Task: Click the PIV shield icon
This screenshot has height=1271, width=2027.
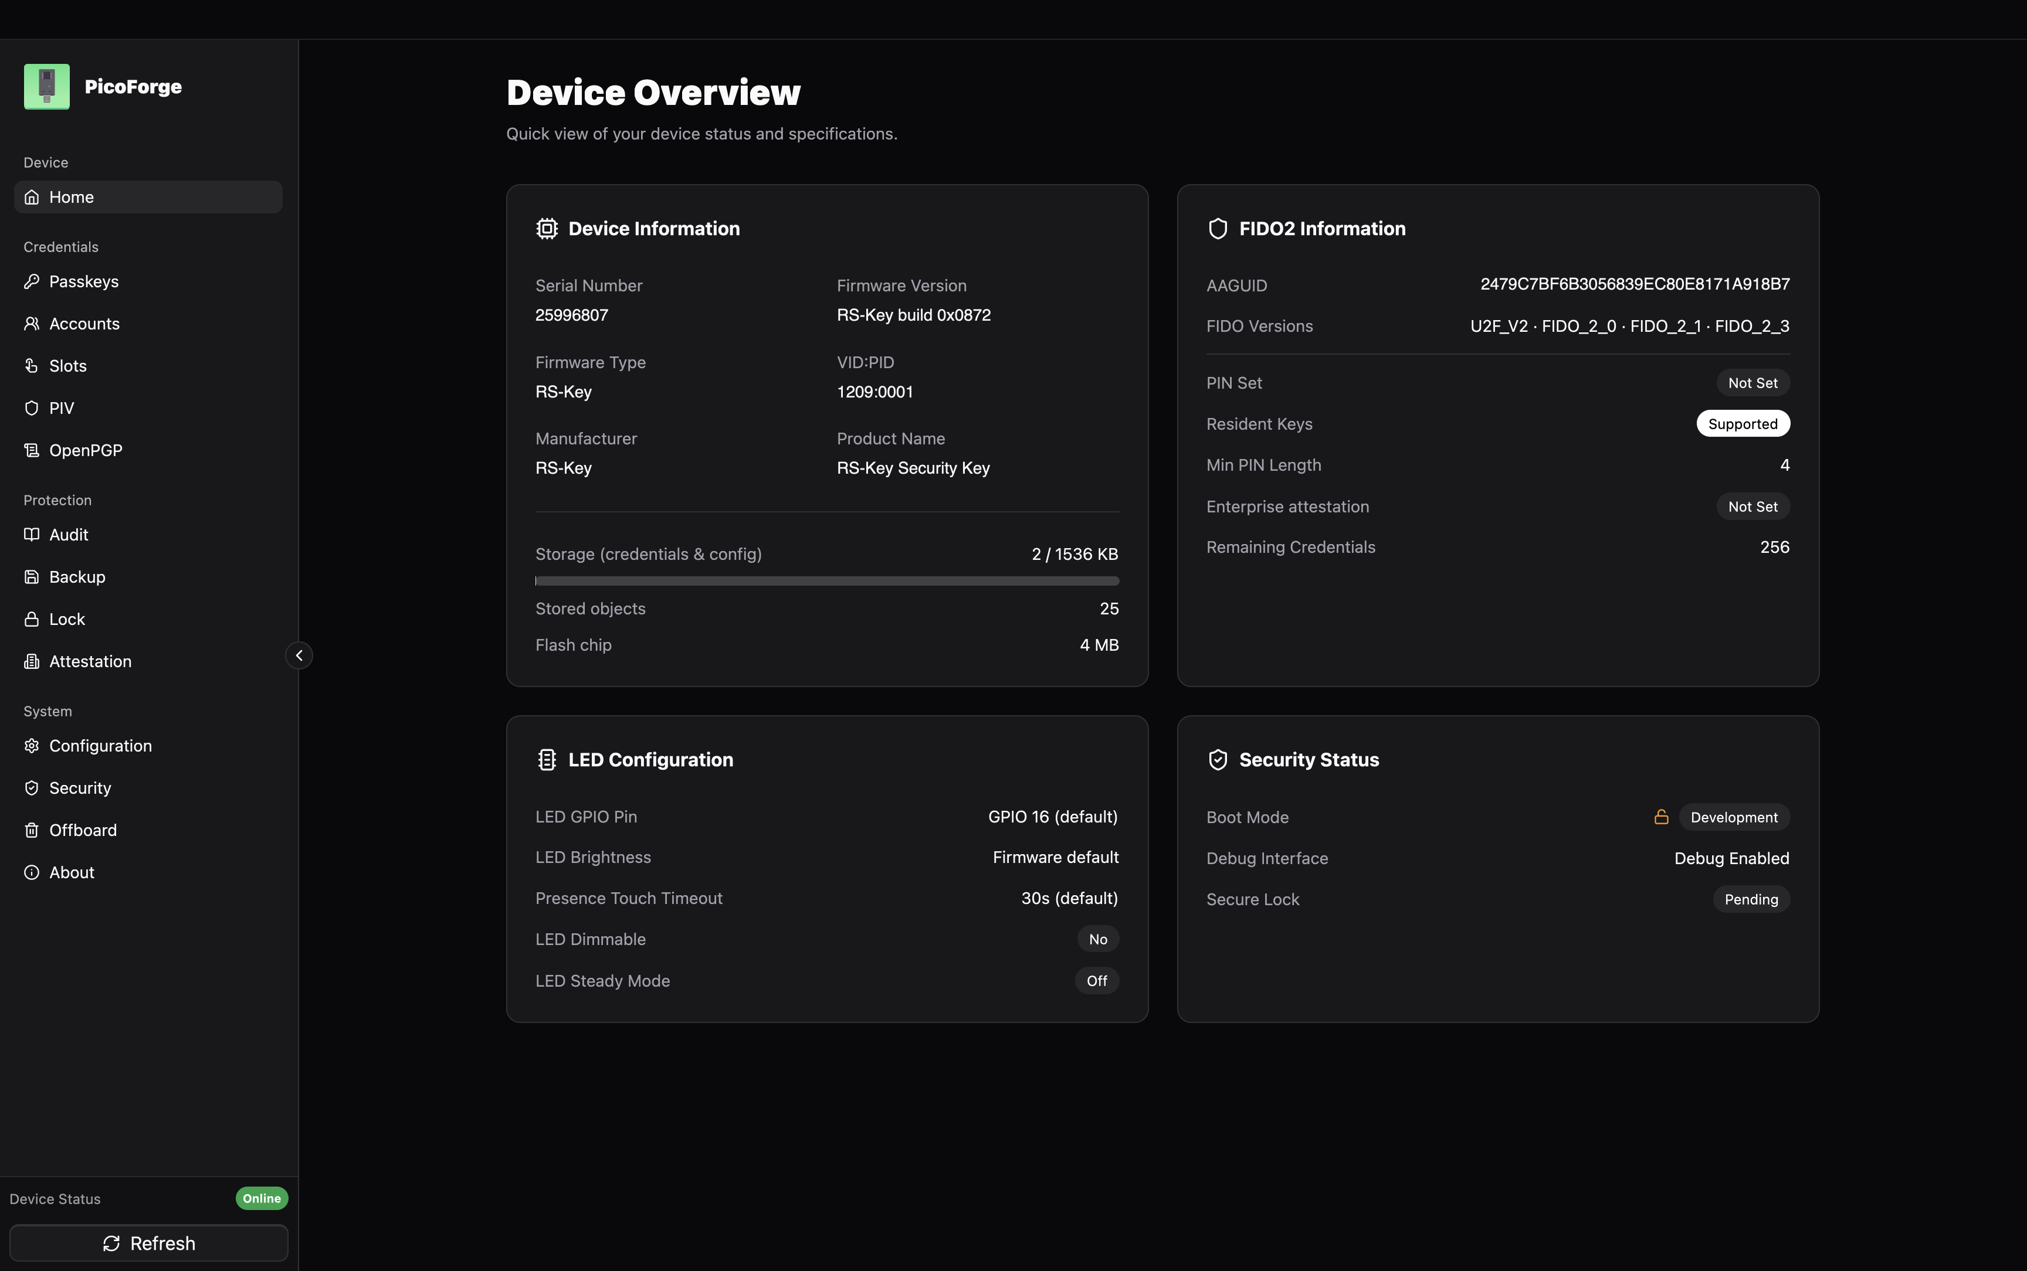Action: pos(32,407)
